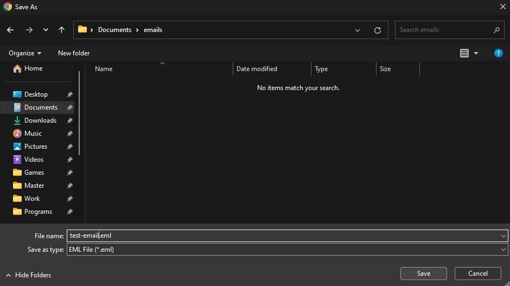This screenshot has height=286, width=510.
Task: Unpin Games using its pin icon
Action: (x=69, y=173)
